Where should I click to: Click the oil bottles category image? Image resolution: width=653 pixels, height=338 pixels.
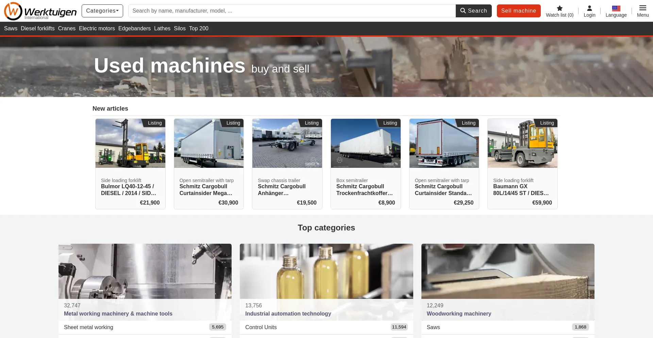(326, 271)
